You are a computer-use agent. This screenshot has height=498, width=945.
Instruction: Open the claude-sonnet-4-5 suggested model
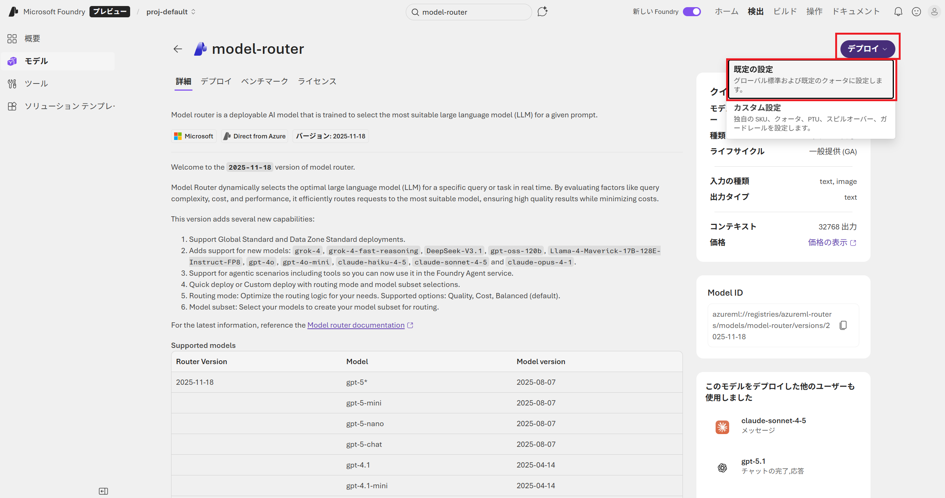(773, 421)
